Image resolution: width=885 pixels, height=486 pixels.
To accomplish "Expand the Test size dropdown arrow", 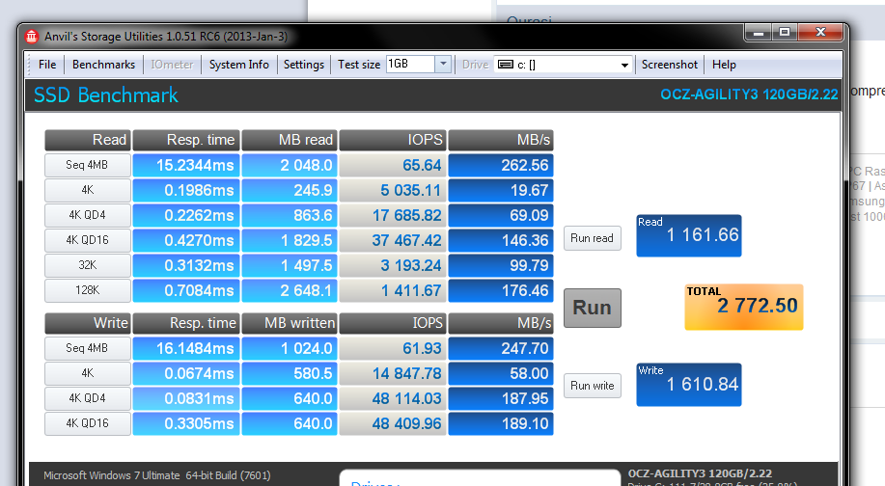I will [x=443, y=65].
